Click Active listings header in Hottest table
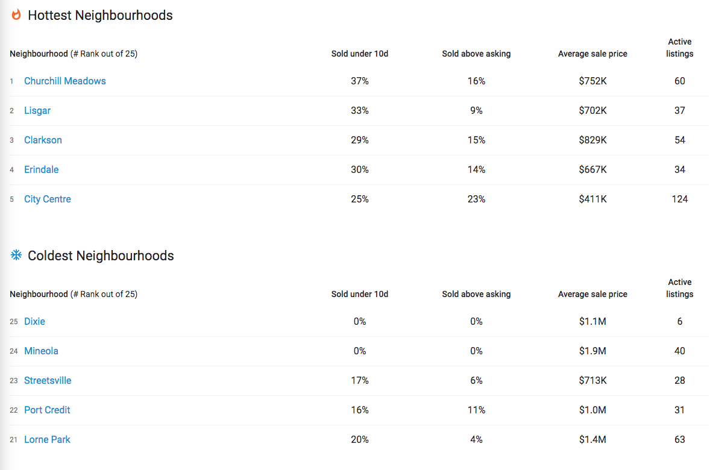 coord(679,48)
